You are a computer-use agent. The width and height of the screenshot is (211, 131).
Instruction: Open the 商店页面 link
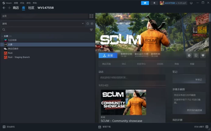point(106,64)
